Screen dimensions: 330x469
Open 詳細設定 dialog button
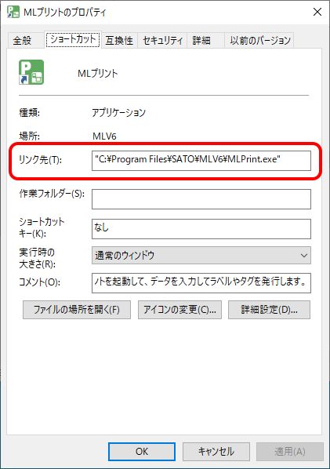269,310
